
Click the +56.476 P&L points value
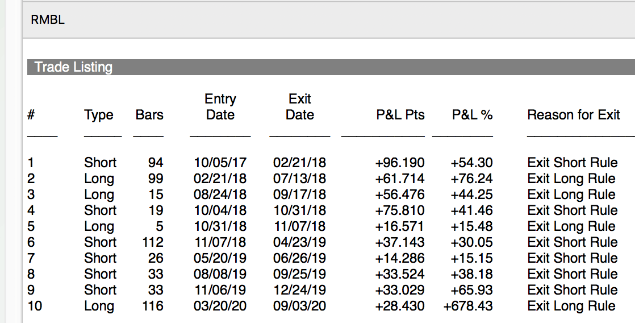400,194
